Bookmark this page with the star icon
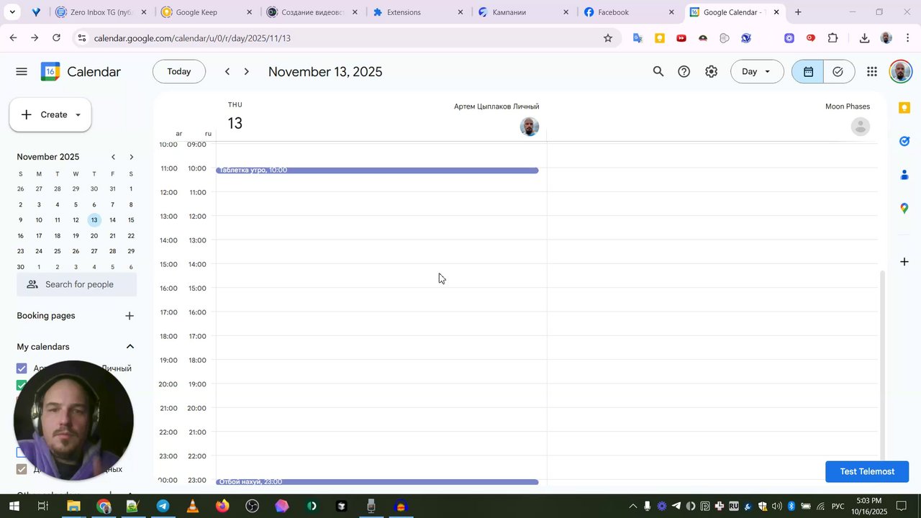Image resolution: width=921 pixels, height=518 pixels. [608, 38]
